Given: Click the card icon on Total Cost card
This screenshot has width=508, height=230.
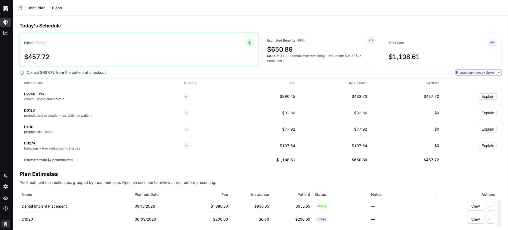Looking at the screenshot, I should coord(492,43).
